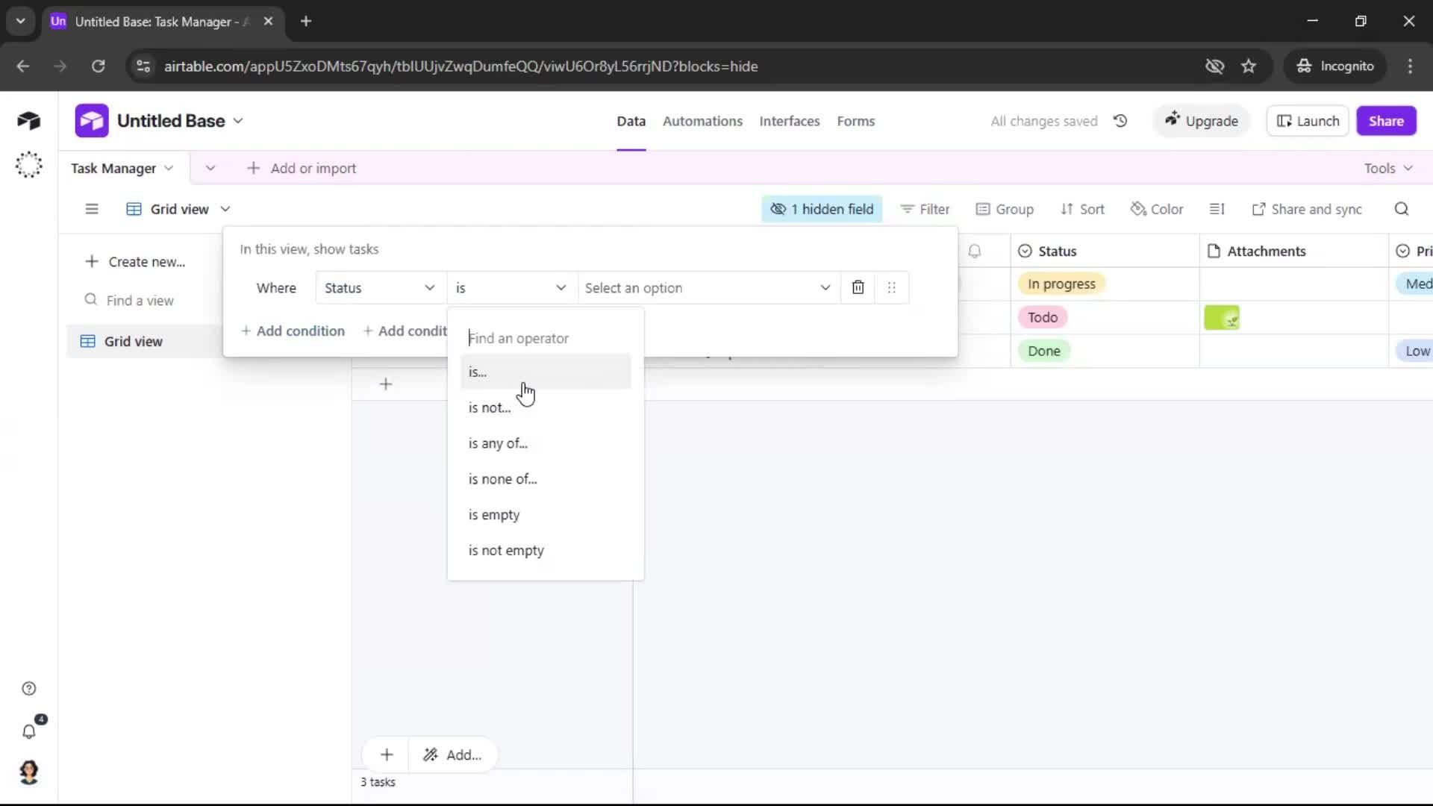The image size is (1433, 806).
Task: Open the help question mark icon
Action: [x=28, y=689]
